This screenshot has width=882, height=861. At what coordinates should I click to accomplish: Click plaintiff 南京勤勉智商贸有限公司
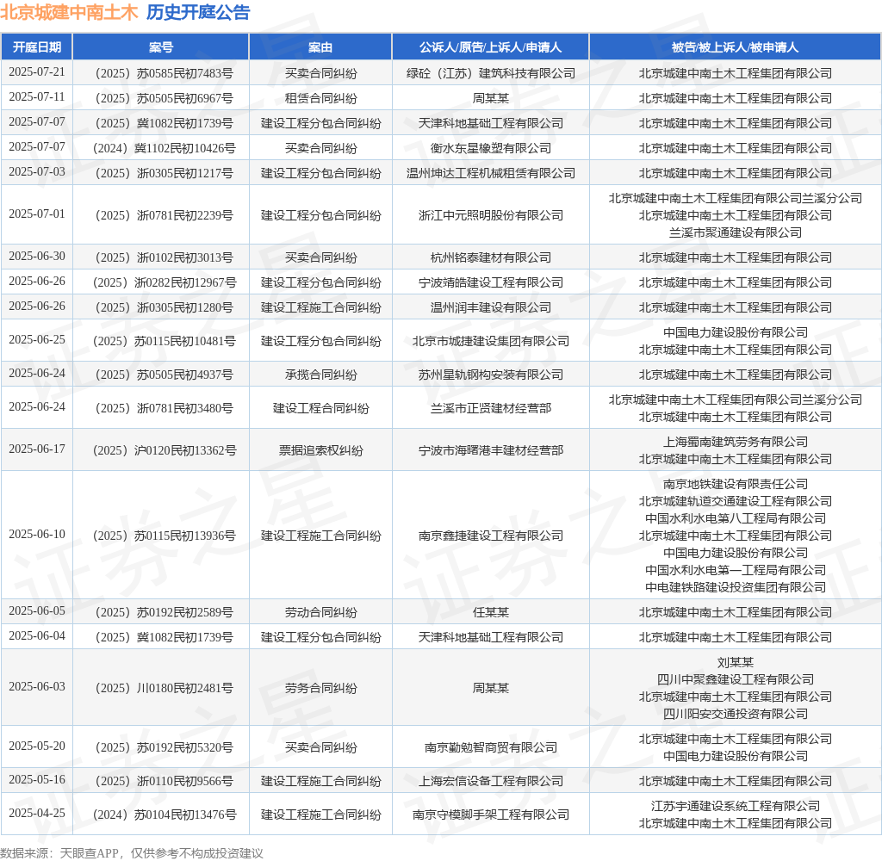click(490, 747)
